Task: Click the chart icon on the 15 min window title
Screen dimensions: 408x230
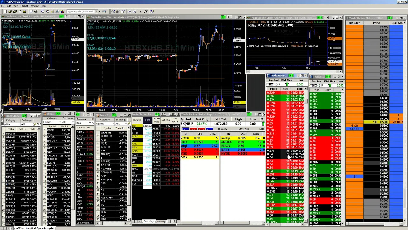Action: (3, 17)
